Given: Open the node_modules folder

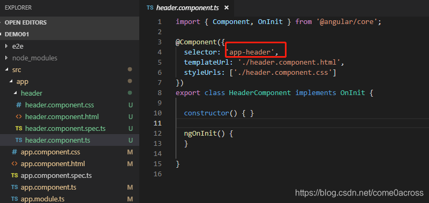Looking at the screenshot, I should [35, 58].
